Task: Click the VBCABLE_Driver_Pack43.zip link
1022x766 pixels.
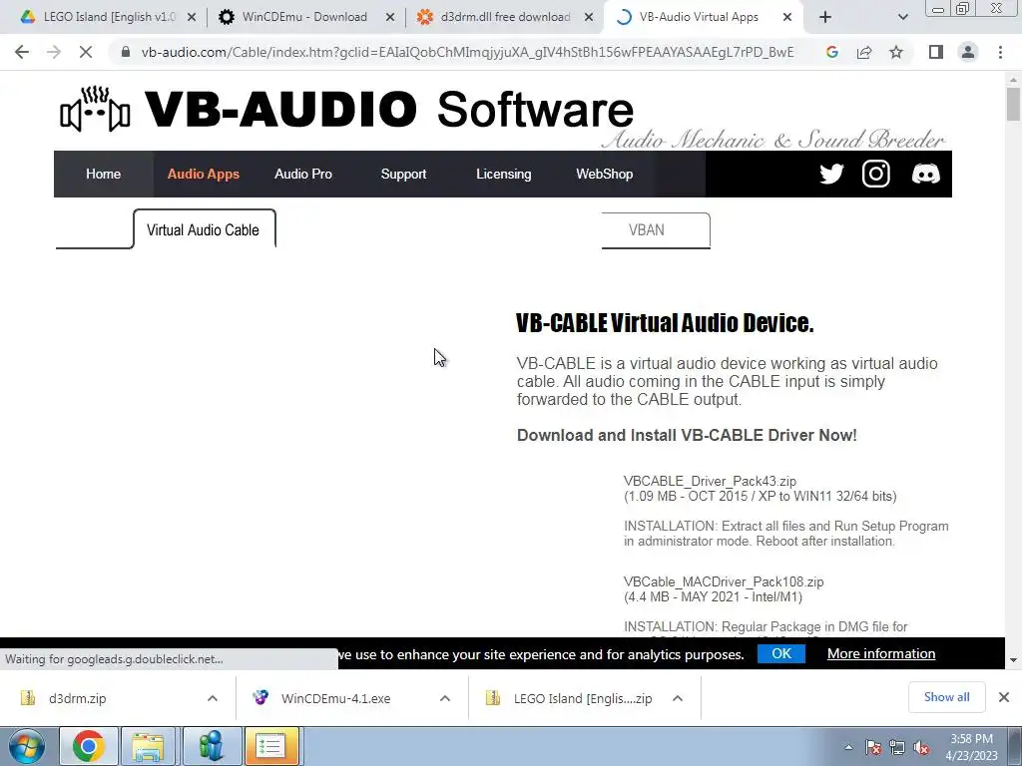Action: click(710, 482)
